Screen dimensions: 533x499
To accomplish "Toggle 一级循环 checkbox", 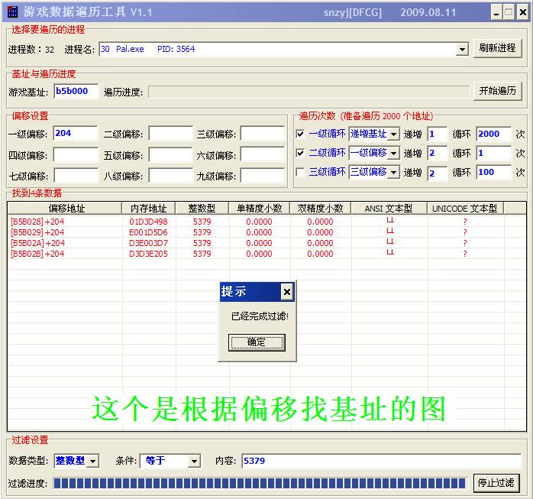I will 300,134.
